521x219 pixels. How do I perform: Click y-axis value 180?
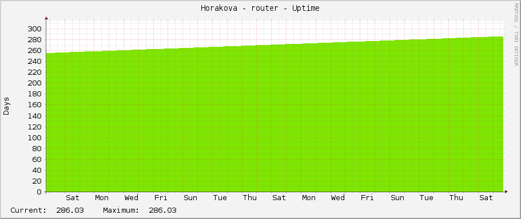coord(35,94)
